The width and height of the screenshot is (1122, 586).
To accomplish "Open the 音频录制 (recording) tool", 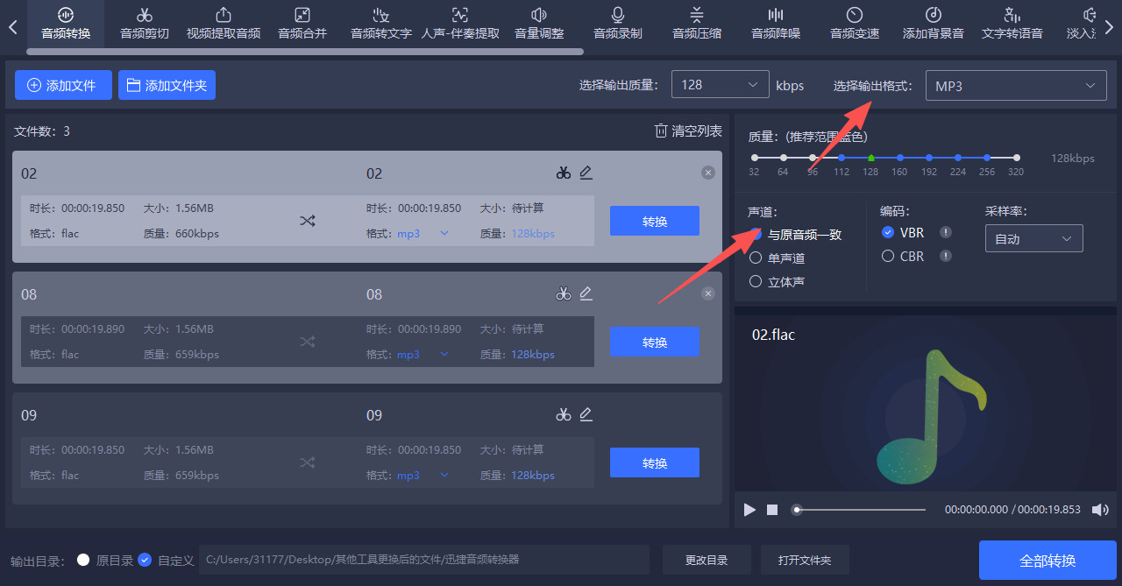I will click(x=618, y=24).
